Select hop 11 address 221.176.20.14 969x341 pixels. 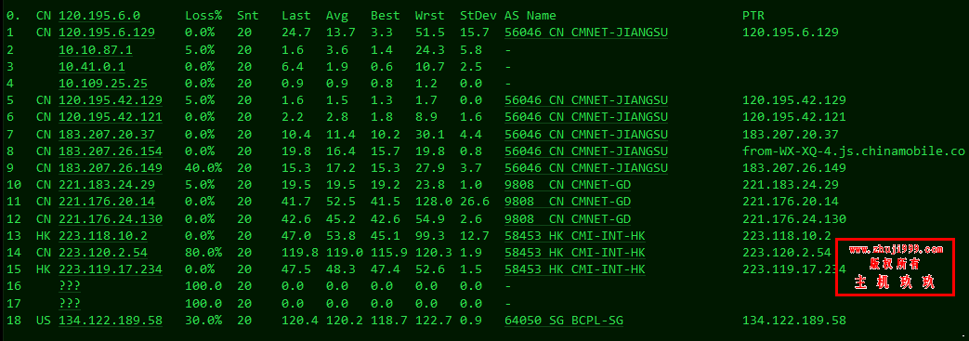pos(107,202)
